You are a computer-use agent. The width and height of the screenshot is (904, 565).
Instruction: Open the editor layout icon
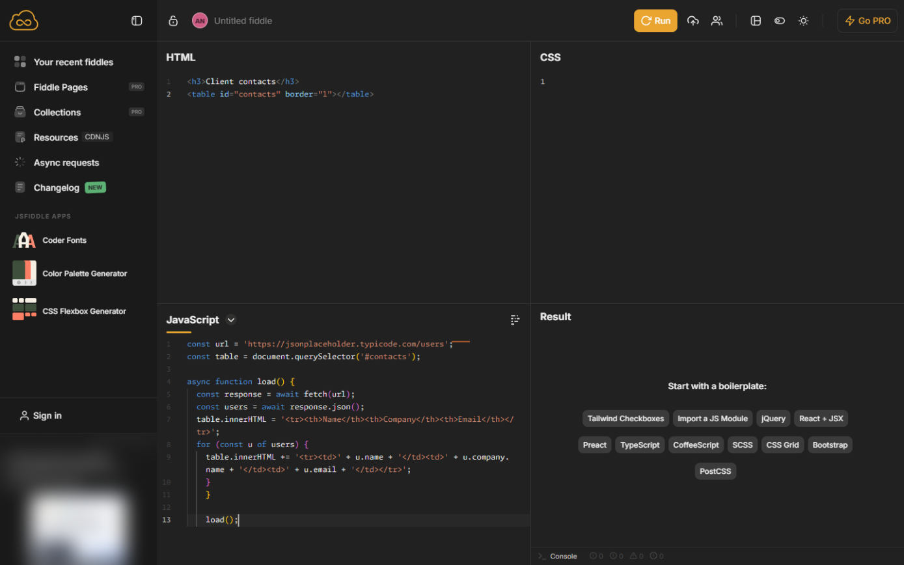coord(756,21)
